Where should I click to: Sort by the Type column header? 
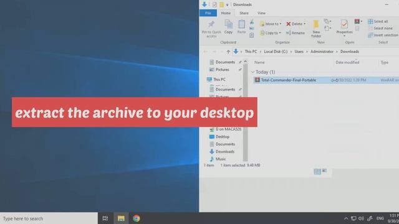point(384,62)
